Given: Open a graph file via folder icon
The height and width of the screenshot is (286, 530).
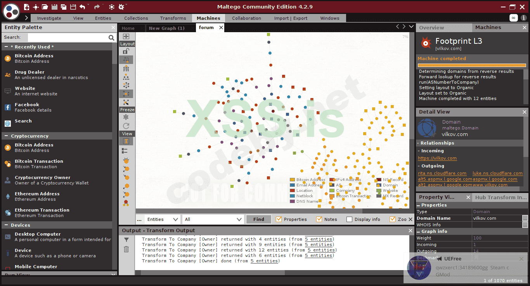Looking at the screenshot, I should pyautogui.click(x=45, y=7).
